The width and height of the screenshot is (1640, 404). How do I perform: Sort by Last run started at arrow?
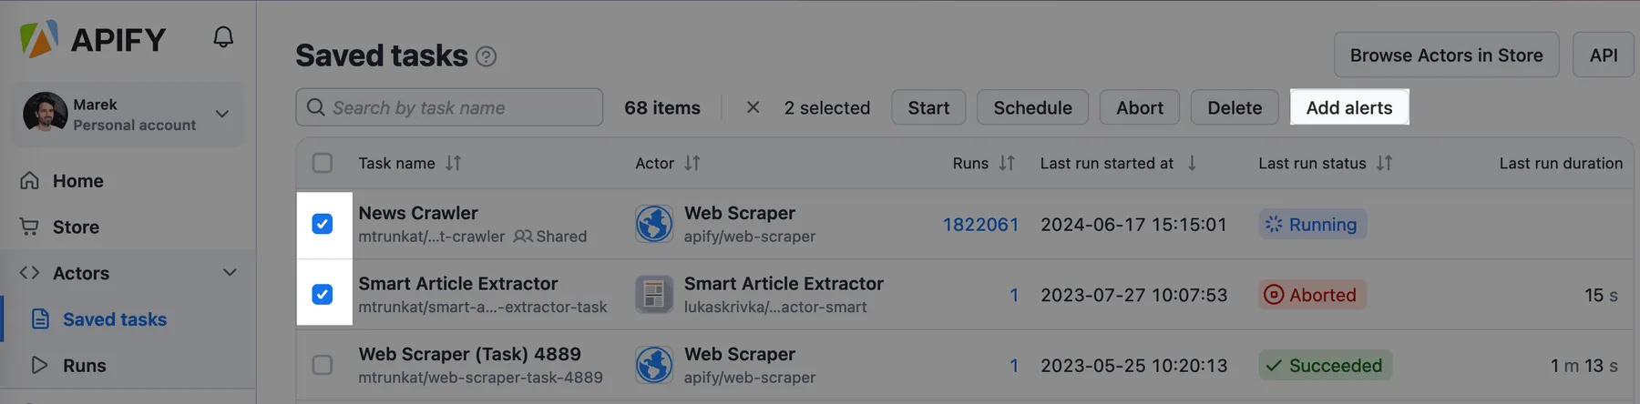pyautogui.click(x=1192, y=163)
